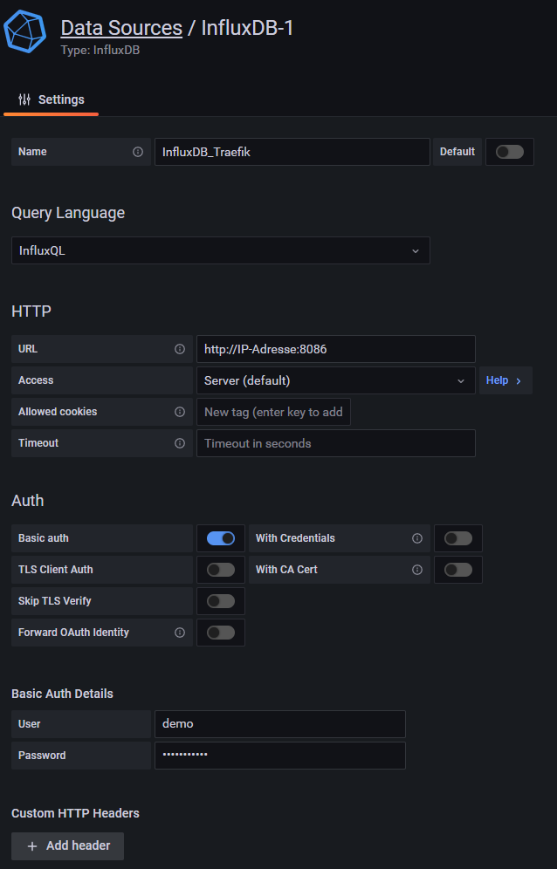Click the 'Skip TLS Verify' label
The width and height of the screenshot is (557, 869).
coord(54,601)
